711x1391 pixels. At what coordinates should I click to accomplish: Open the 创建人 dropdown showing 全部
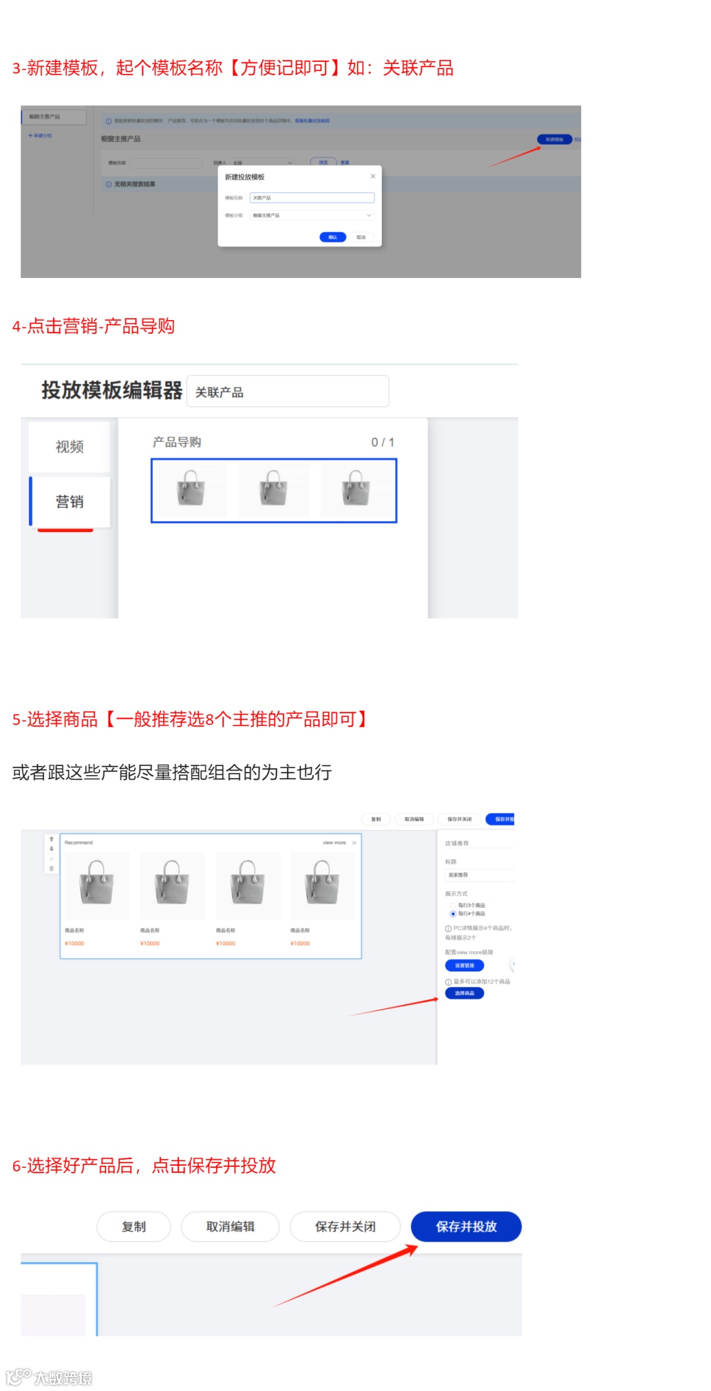click(x=261, y=163)
